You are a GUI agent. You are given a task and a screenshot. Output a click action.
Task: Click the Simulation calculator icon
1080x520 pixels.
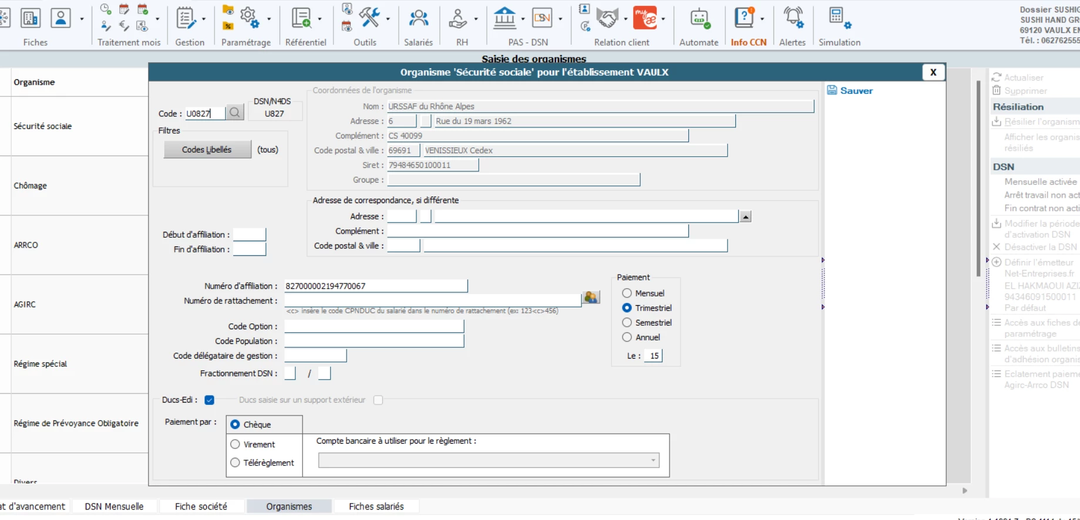(x=837, y=18)
